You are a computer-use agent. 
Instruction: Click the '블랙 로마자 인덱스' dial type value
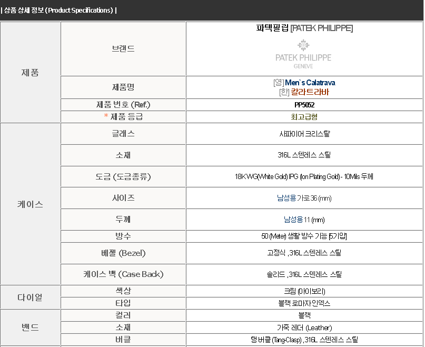pos(304,303)
